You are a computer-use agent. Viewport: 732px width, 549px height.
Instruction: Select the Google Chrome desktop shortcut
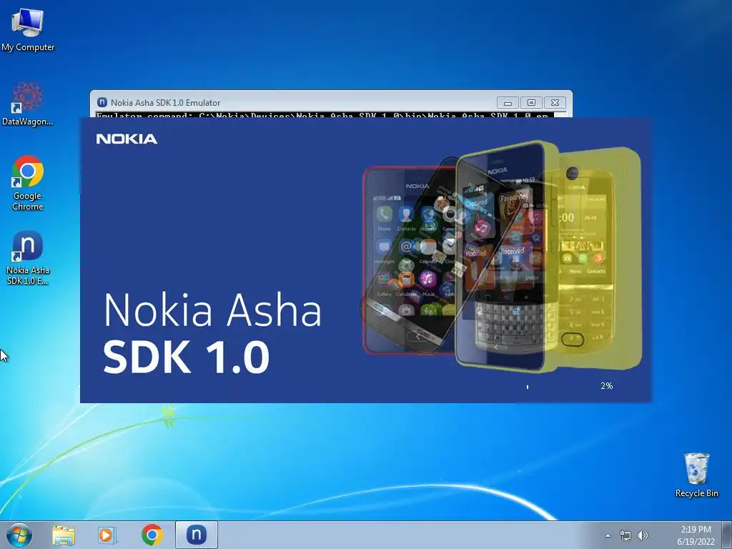28,183
